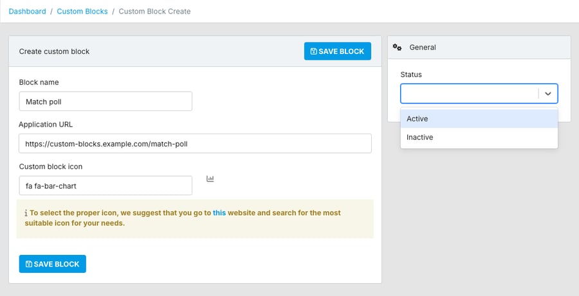The height and width of the screenshot is (296, 579).
Task: Open the Dashboard breadcrumb link
Action: [x=27, y=12]
